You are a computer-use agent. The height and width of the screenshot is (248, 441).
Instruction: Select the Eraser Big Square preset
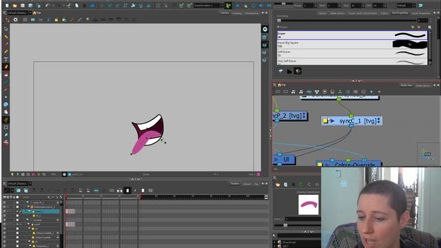[352, 44]
